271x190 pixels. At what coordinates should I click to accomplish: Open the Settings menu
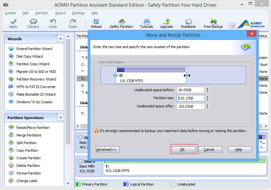pyautogui.click(x=78, y=13)
